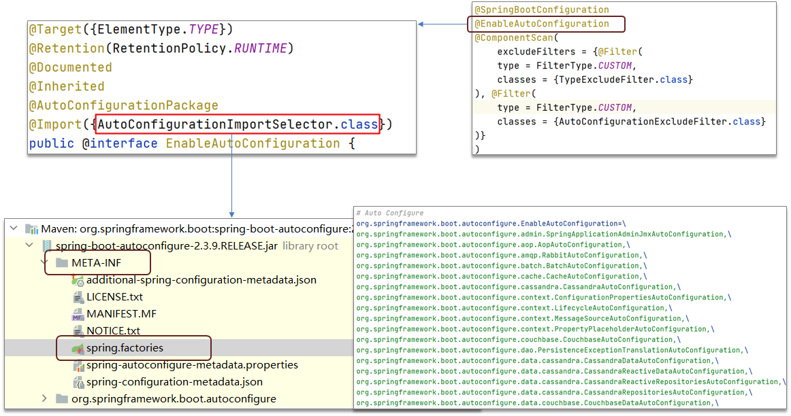Screen dimensions: 791x416
Task: Click the AopAutoConfiguration entry
Action: coord(493,245)
